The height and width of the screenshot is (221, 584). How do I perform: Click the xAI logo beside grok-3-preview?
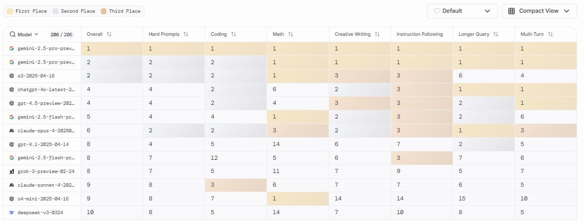[x=11, y=172]
